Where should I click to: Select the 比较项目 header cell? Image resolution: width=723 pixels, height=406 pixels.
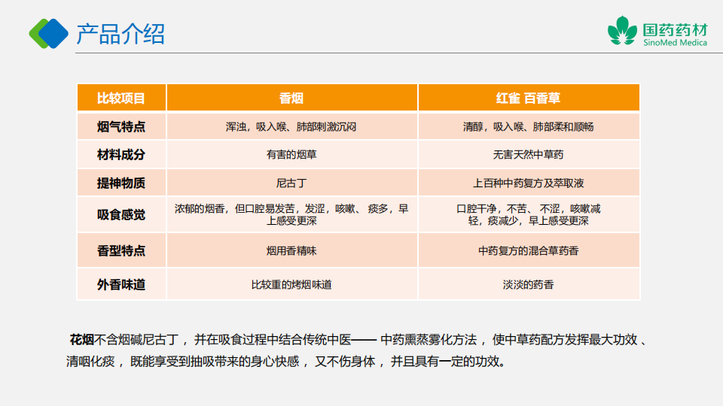pos(121,98)
